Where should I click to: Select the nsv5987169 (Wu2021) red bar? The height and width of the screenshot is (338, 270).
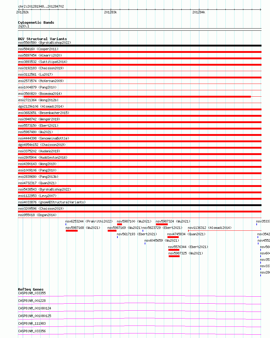pos(112,231)
